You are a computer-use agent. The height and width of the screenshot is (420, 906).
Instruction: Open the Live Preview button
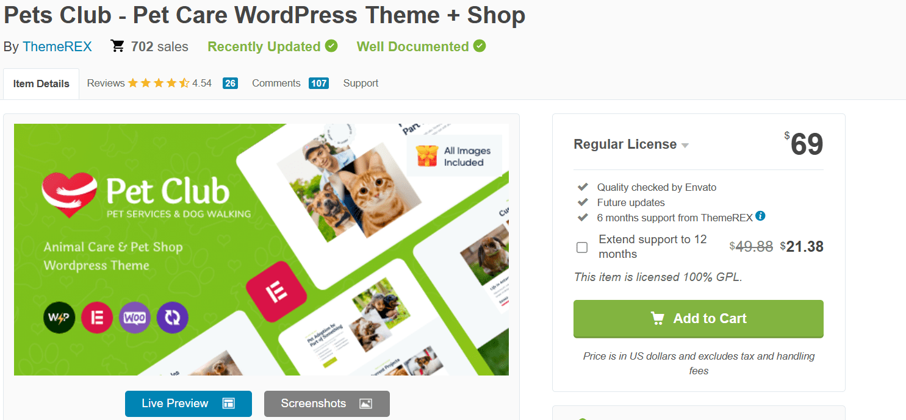pyautogui.click(x=189, y=404)
